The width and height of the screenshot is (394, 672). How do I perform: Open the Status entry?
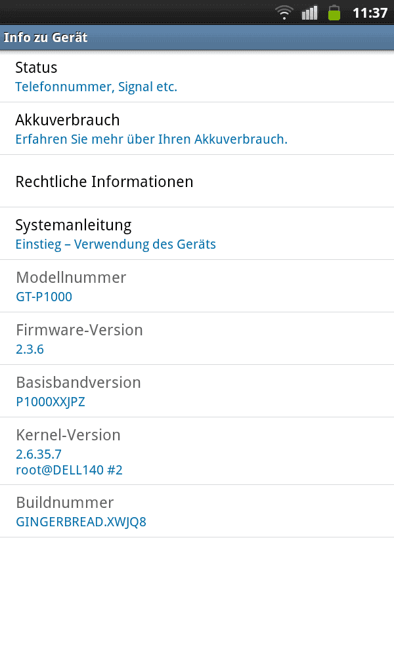[197, 76]
